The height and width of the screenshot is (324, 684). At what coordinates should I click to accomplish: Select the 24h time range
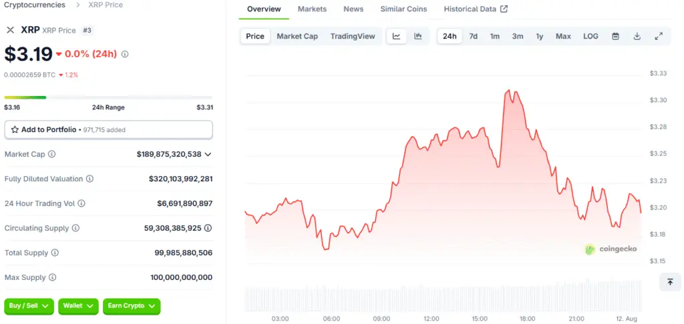tap(450, 37)
